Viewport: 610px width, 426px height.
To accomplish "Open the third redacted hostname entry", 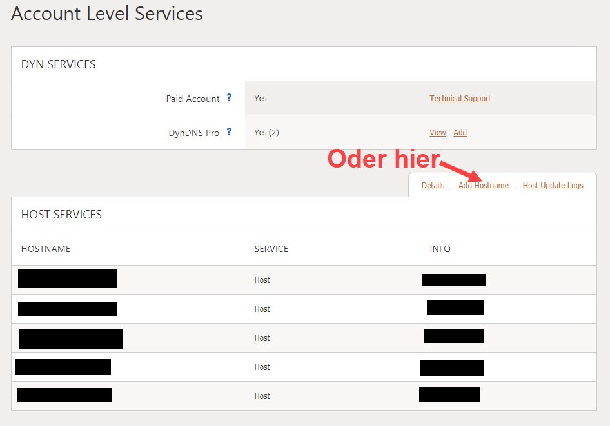I will tap(71, 338).
